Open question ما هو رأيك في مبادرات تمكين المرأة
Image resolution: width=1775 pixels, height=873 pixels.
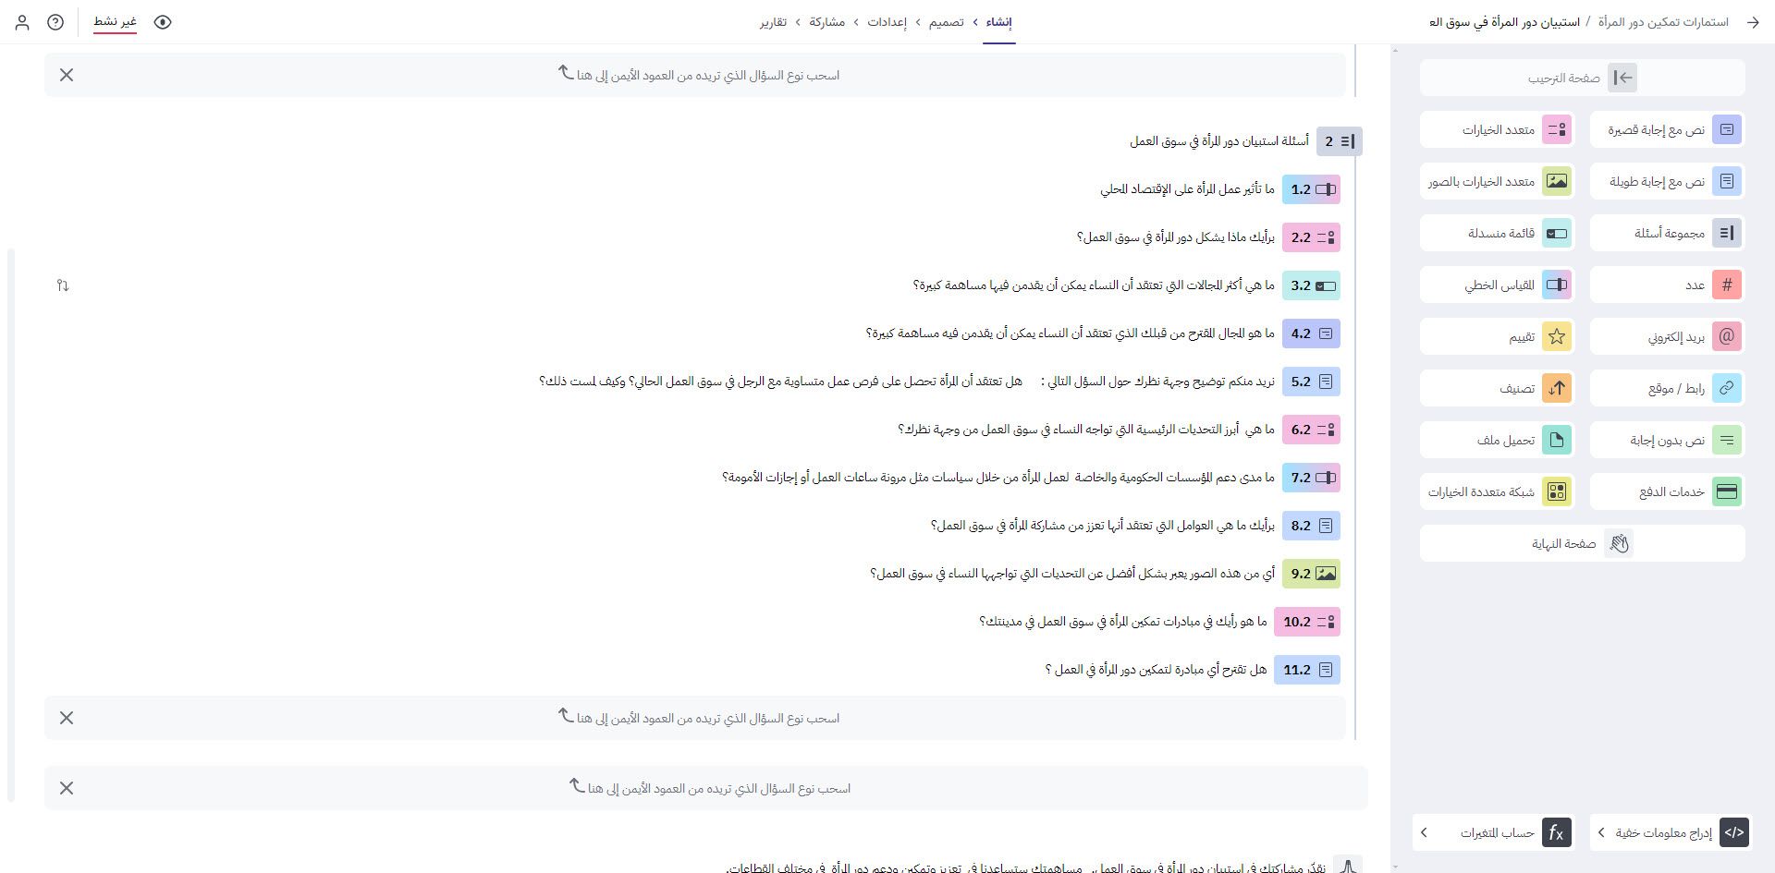(1123, 622)
